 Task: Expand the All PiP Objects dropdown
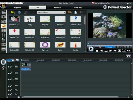click(x=51, y=12)
